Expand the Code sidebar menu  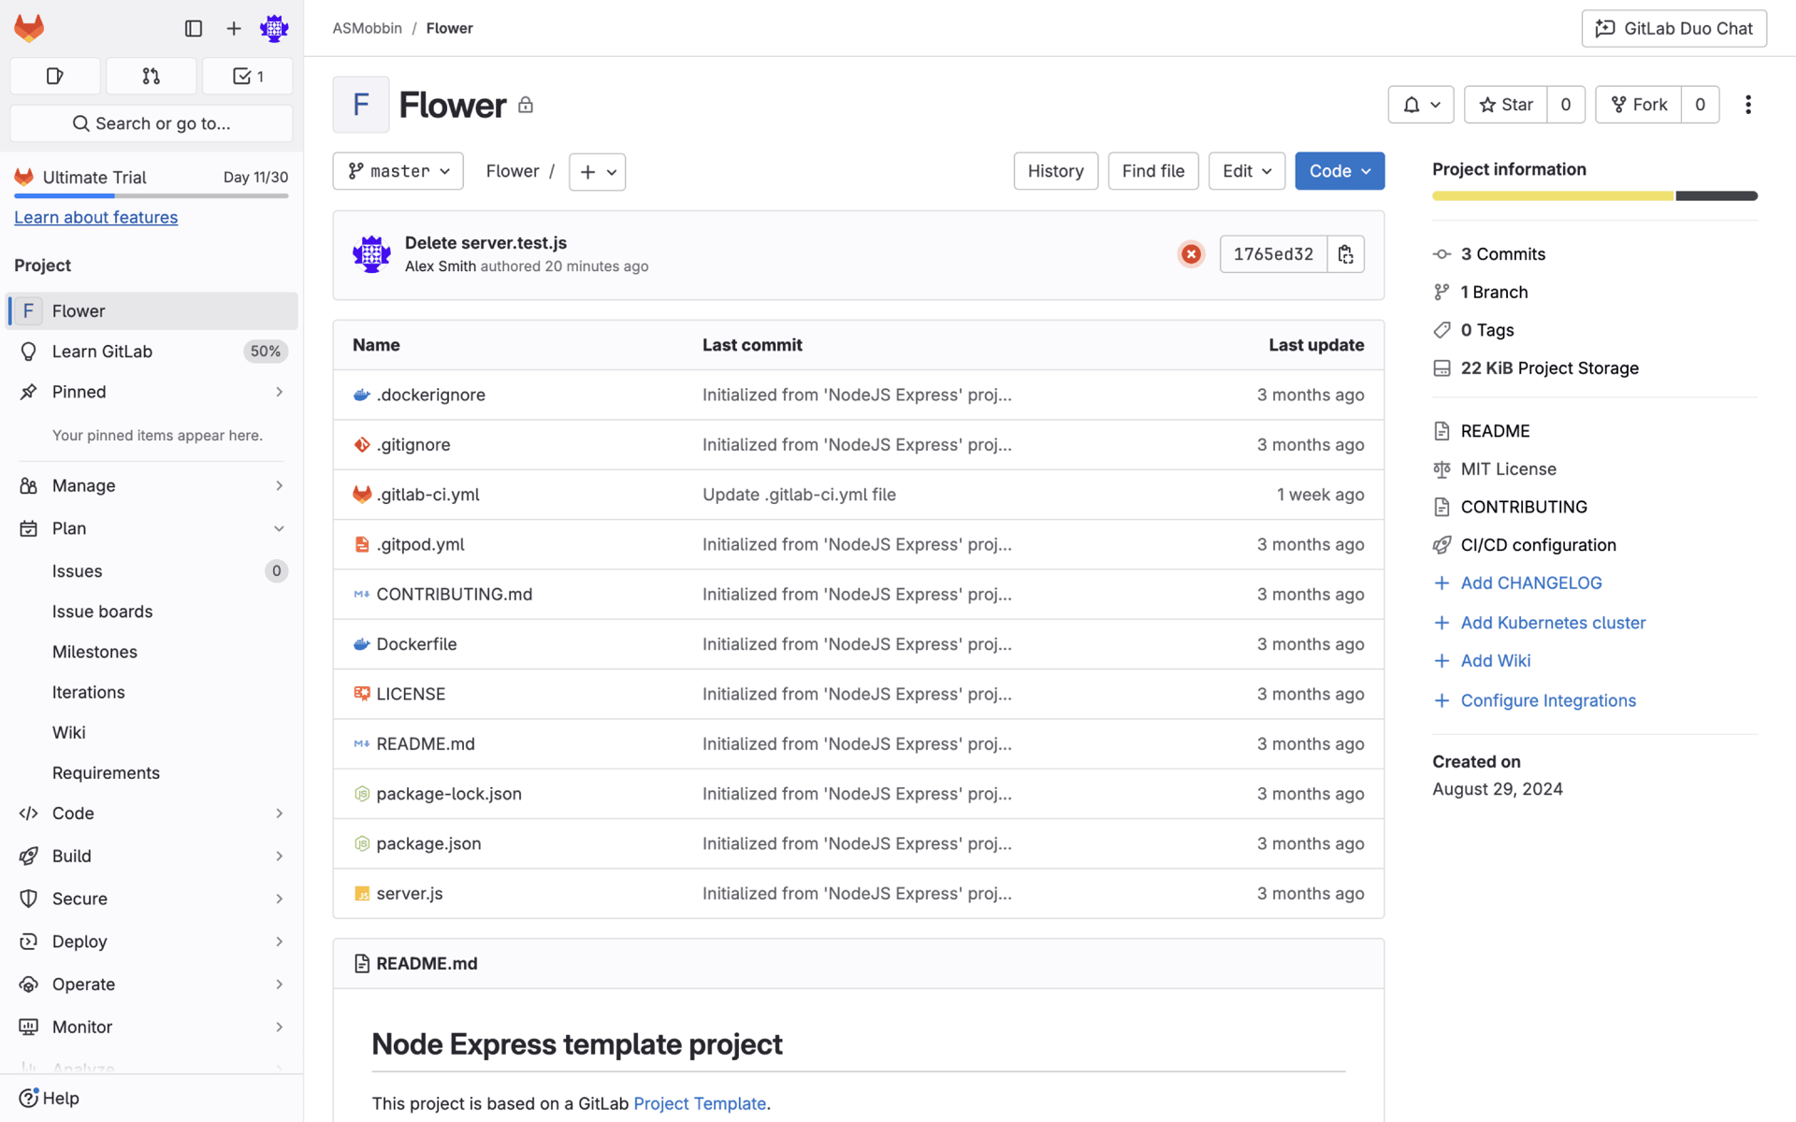(x=152, y=813)
